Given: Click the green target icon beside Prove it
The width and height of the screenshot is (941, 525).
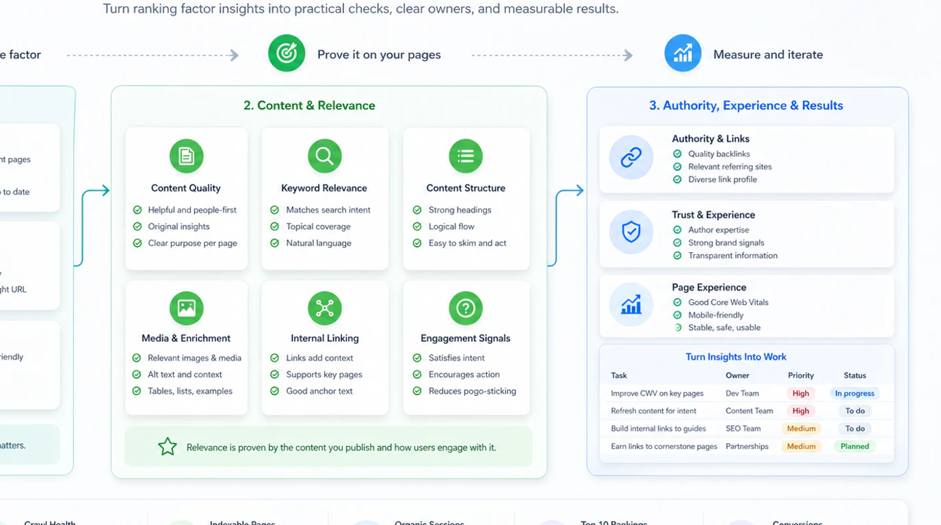Looking at the screenshot, I should 287,53.
